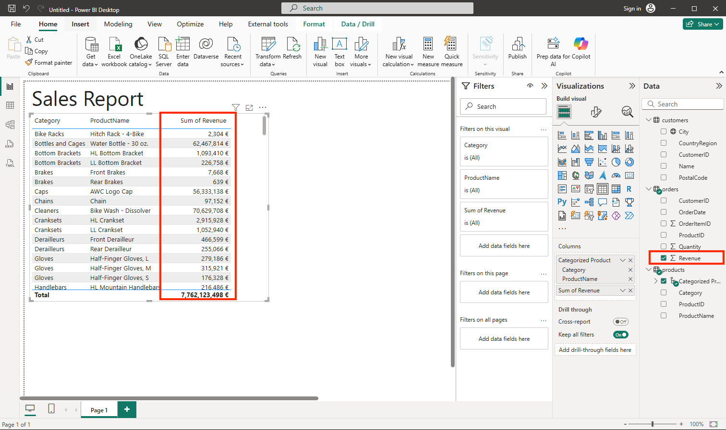This screenshot has width=726, height=430.
Task: Pick the funnel chart visual
Action: coord(589,162)
